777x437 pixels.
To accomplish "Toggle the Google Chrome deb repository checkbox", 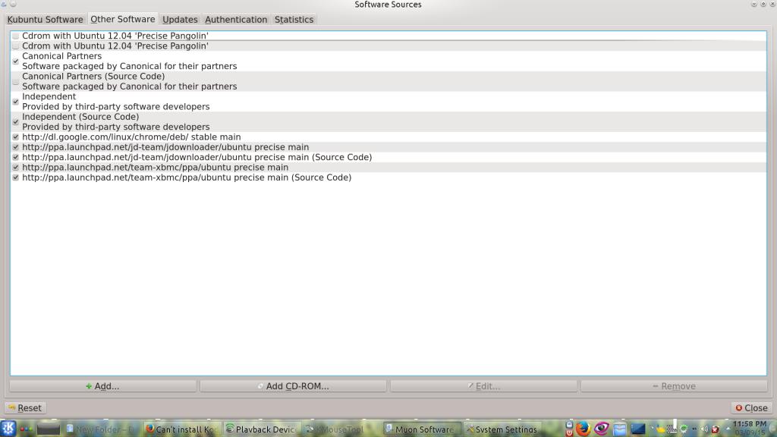I will (x=16, y=137).
